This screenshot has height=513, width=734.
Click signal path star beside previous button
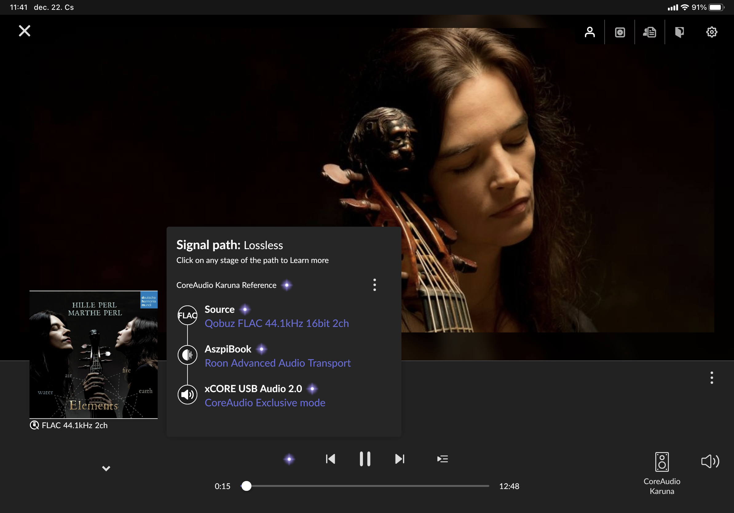289,459
